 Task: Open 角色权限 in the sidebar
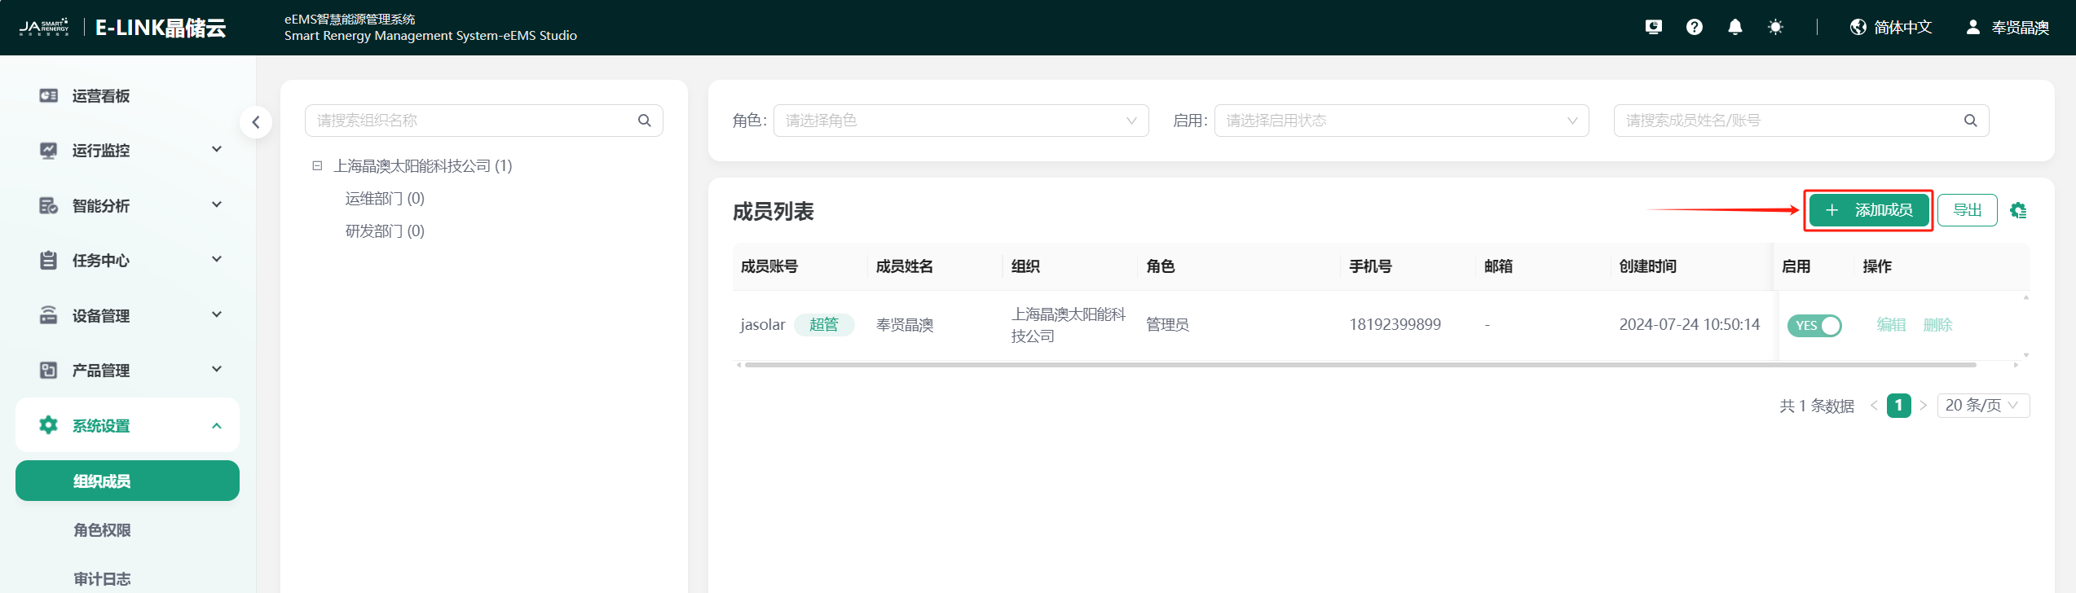(x=102, y=530)
